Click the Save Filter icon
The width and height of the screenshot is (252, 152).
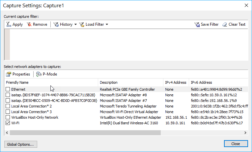click(x=197, y=24)
